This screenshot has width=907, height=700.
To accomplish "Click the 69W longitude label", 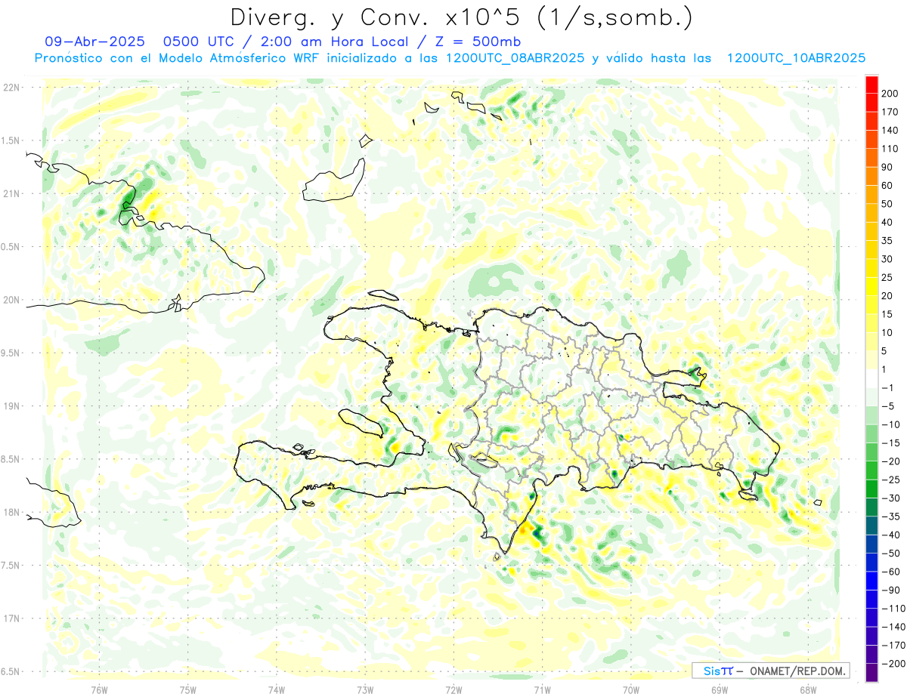I will [719, 689].
